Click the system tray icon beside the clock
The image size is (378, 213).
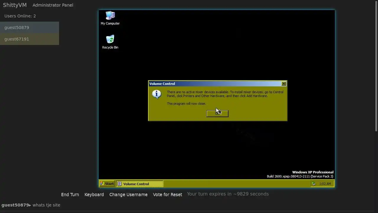314,184
